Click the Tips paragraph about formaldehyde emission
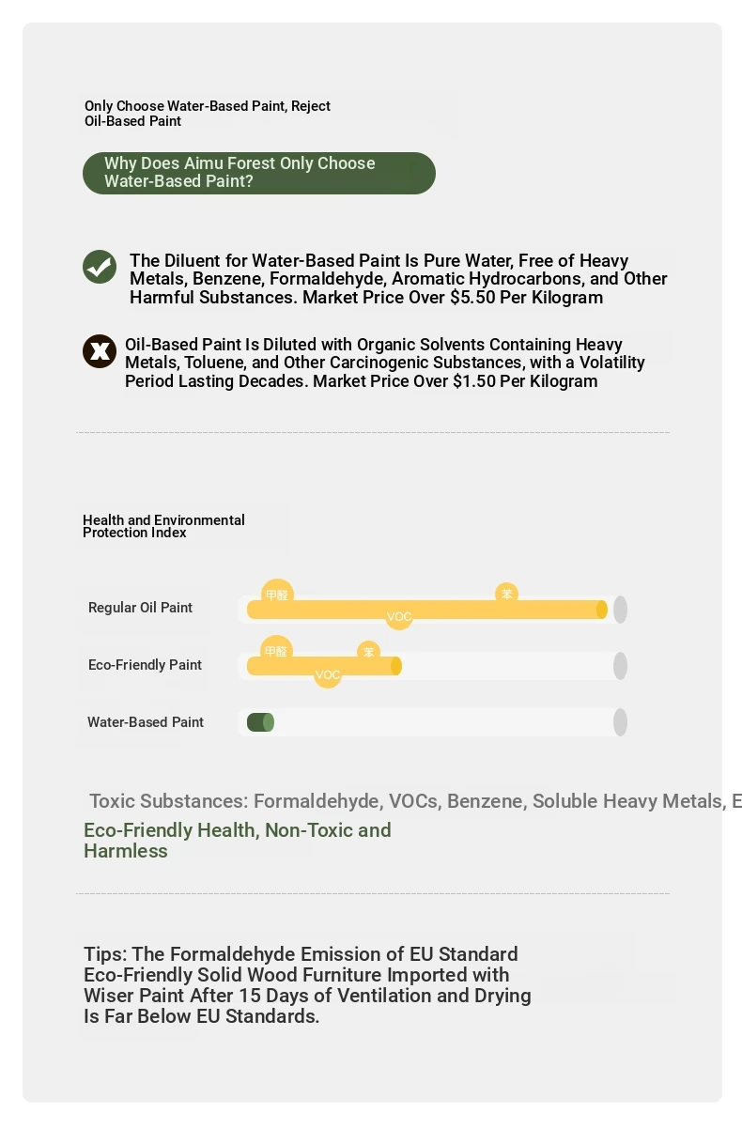The width and height of the screenshot is (742, 1129). point(307,985)
